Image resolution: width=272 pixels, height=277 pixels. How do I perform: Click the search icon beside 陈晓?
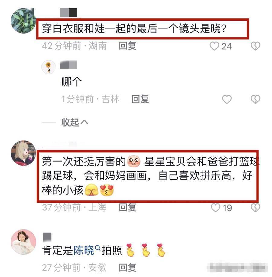(x=98, y=248)
